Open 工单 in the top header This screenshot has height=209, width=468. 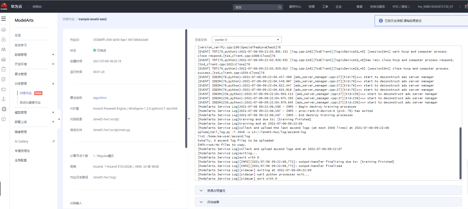tap(325, 7)
